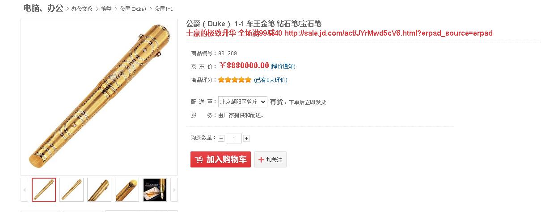Image resolution: width=541 pixels, height=212 pixels.
Task: Click the next thumbnails right arrow
Action: 174,190
